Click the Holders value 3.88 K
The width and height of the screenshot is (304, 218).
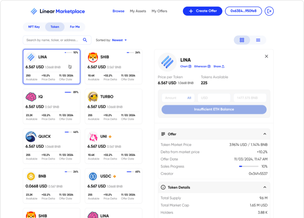click(262, 213)
